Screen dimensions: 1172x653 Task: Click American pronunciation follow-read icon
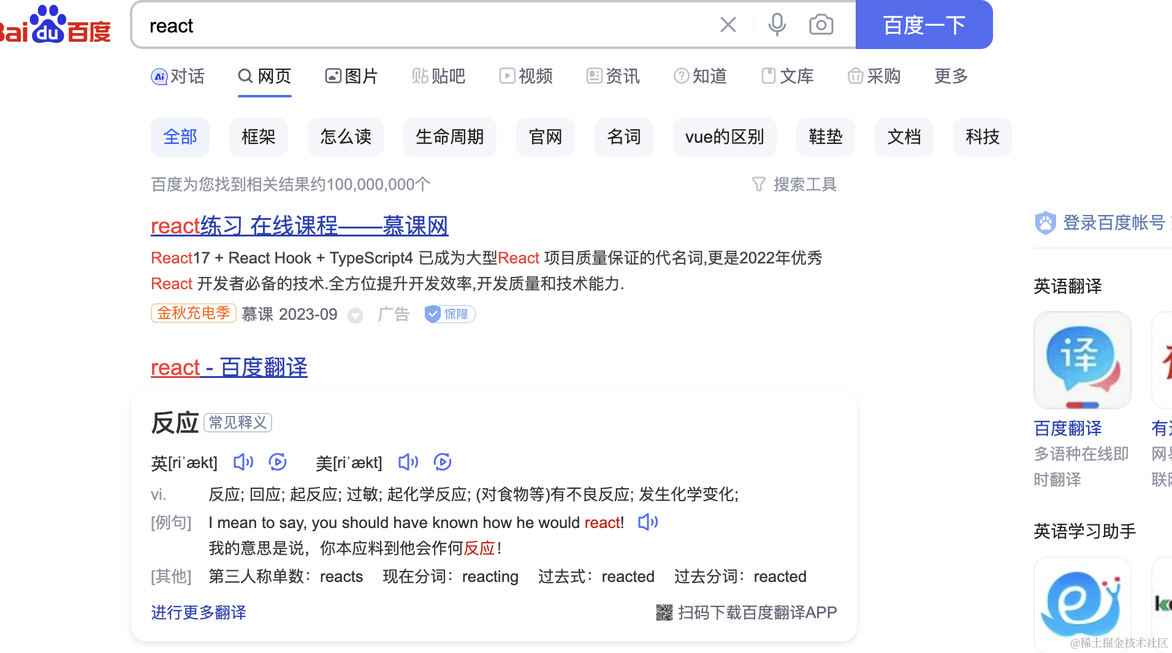(442, 462)
